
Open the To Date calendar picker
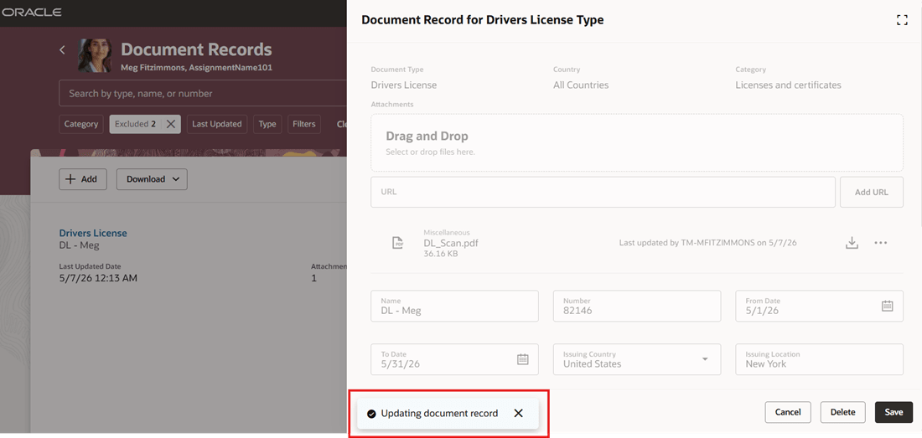(x=523, y=358)
